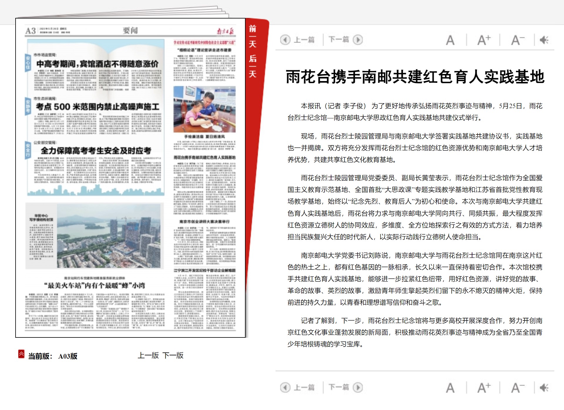
Task: Increase font size with bottom A+ icon
Action: point(484,388)
